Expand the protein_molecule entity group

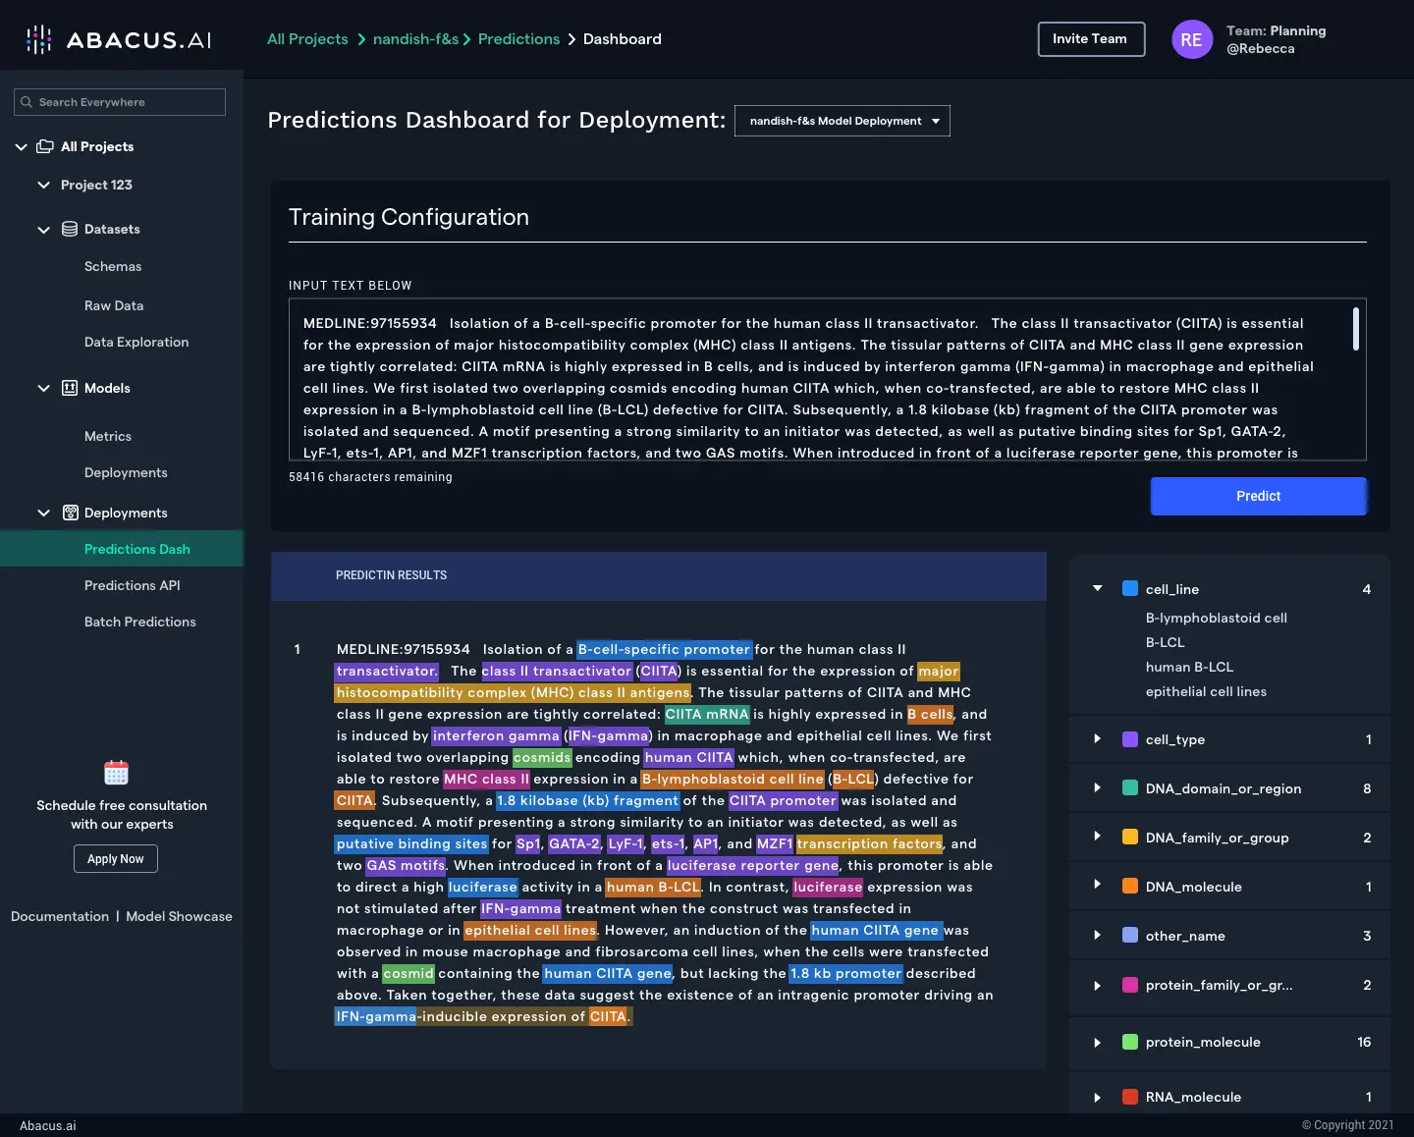click(1097, 1042)
